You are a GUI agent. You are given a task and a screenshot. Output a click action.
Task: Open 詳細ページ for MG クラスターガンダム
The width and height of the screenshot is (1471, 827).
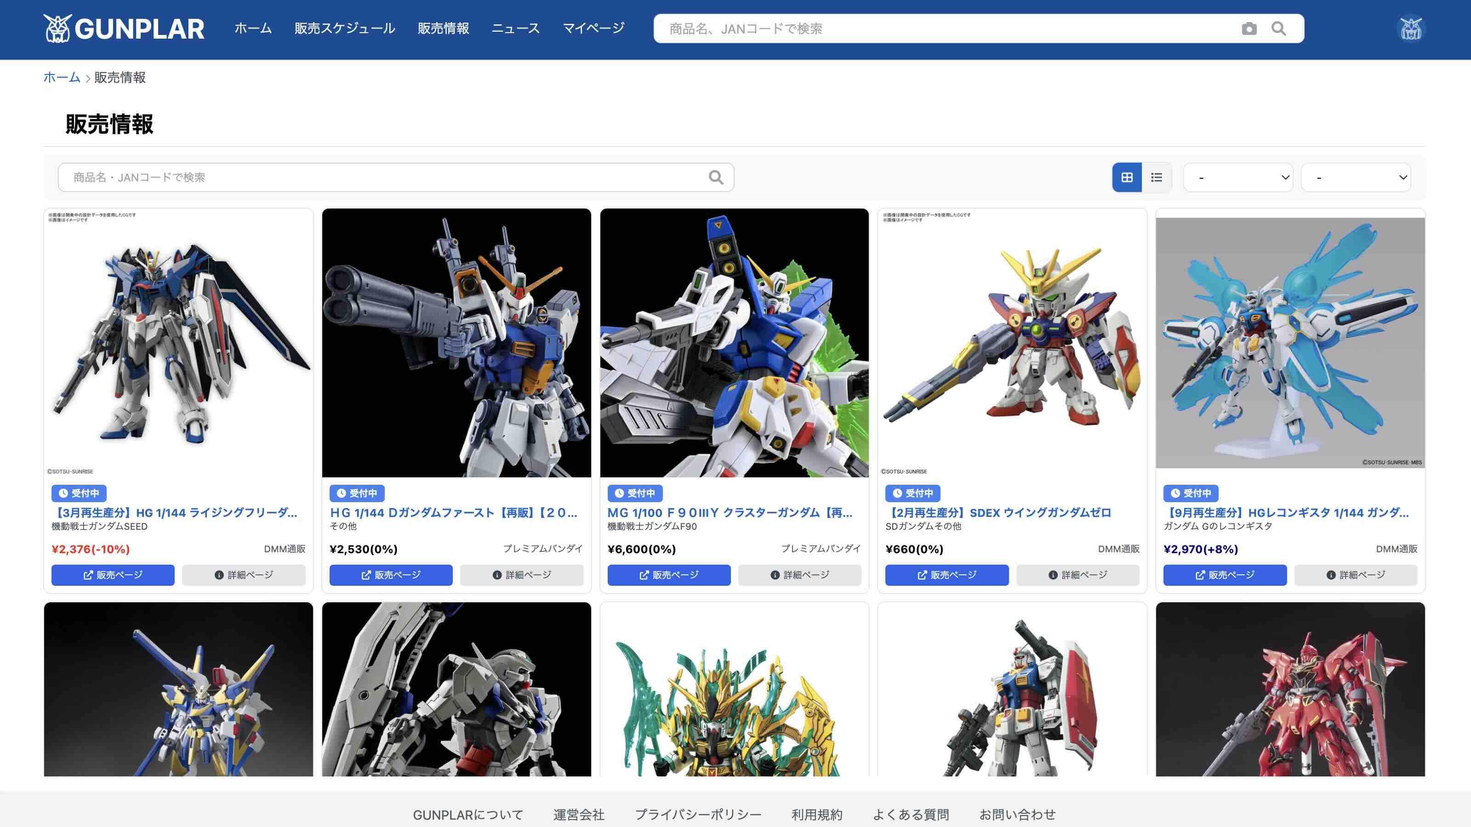[x=800, y=575]
